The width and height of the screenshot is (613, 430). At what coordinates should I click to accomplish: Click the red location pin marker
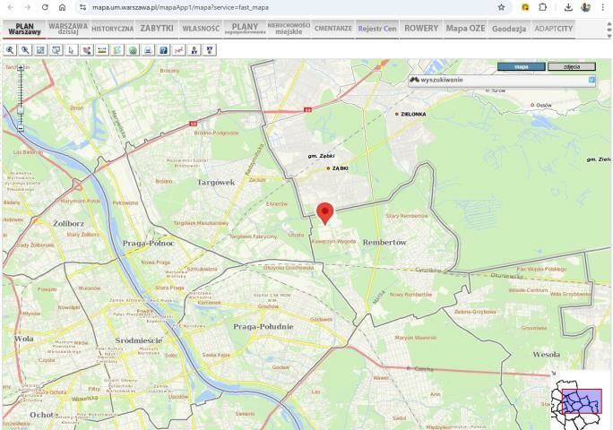point(325,212)
